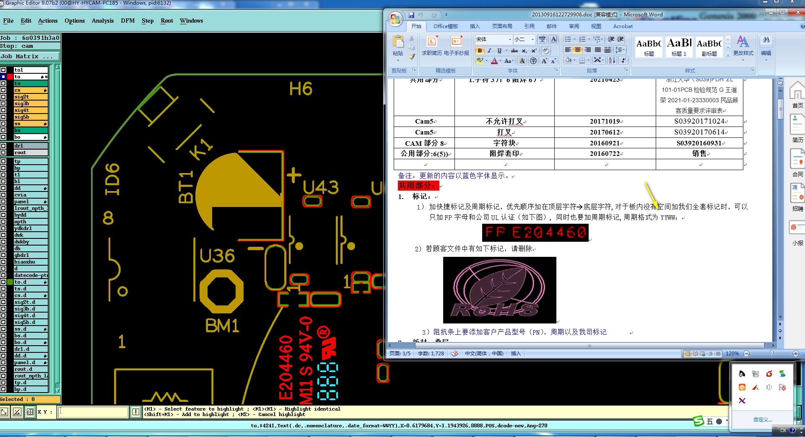Align text left in Word ribbon
The height and width of the screenshot is (437, 805).
pos(568,50)
